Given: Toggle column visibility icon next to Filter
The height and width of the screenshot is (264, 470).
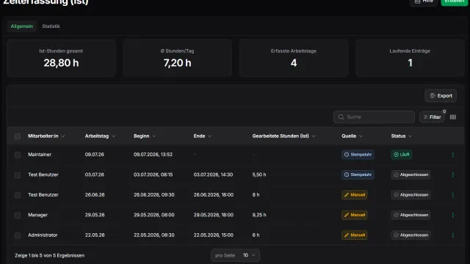Looking at the screenshot, I should point(453,117).
